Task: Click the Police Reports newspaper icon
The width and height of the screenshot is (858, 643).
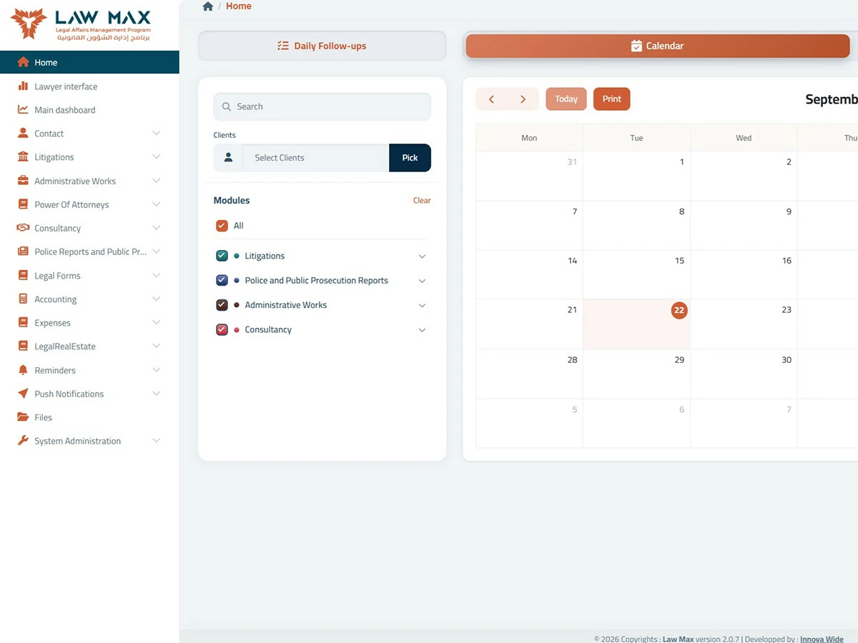Action: coord(23,251)
